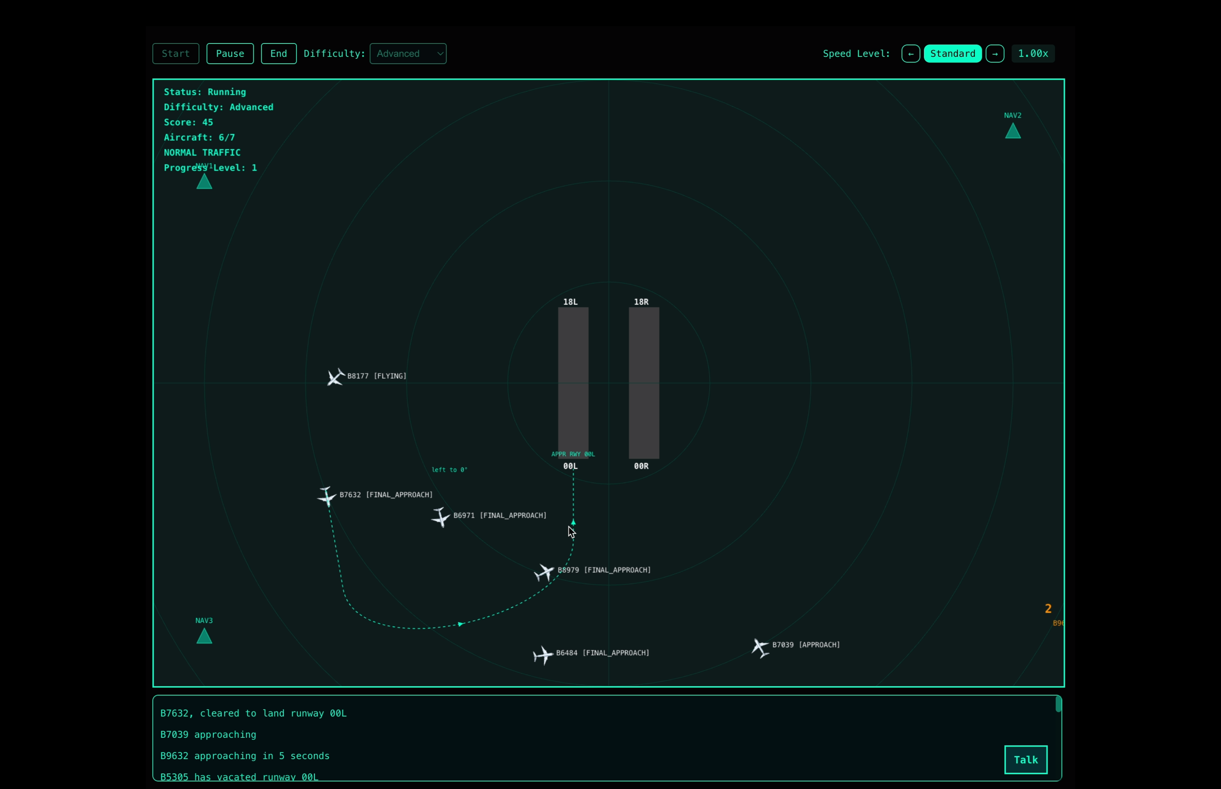This screenshot has height=789, width=1221.
Task: Click the APPR RWY 00L label
Action: coord(573,454)
